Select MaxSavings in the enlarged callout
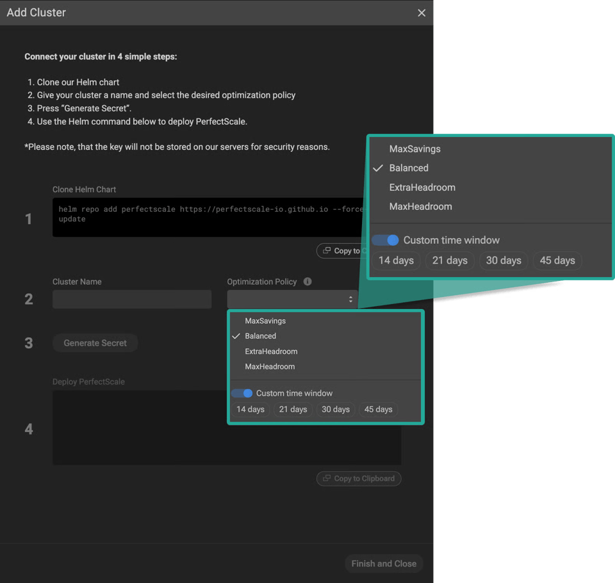 click(414, 149)
